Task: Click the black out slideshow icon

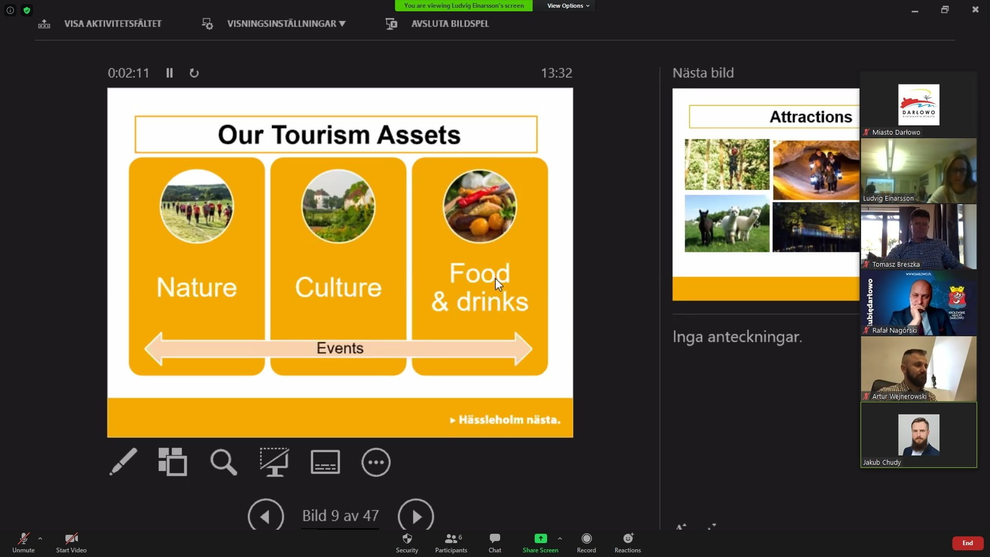Action: tap(274, 462)
